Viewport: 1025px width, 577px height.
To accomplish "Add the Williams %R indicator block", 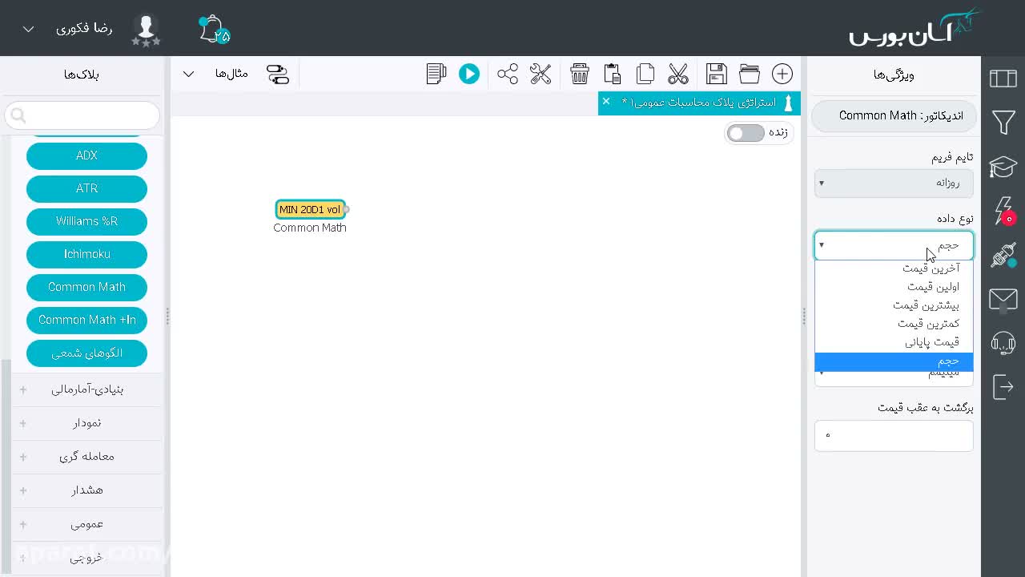I will [86, 221].
